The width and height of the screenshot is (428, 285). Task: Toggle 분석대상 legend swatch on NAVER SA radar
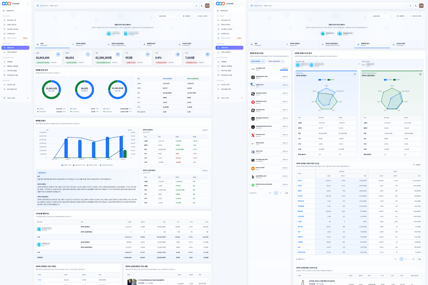point(320,80)
